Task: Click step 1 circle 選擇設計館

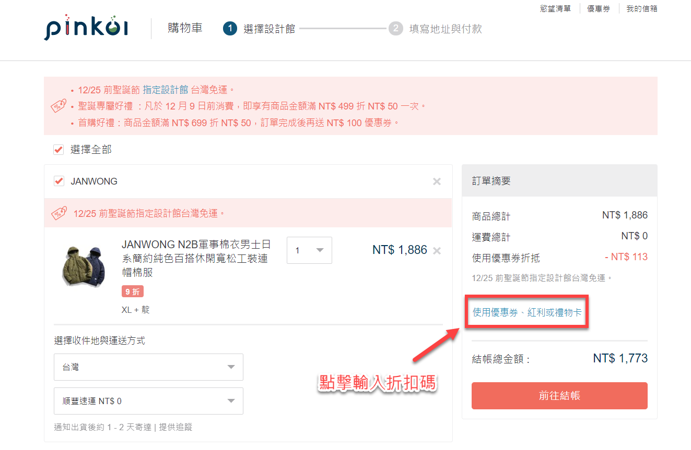Action: tap(230, 29)
